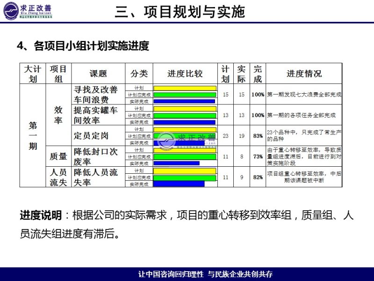The image size is (374, 281).
Task: Select the 提高实罐车间效率 topic cell
Action: (x=96, y=115)
